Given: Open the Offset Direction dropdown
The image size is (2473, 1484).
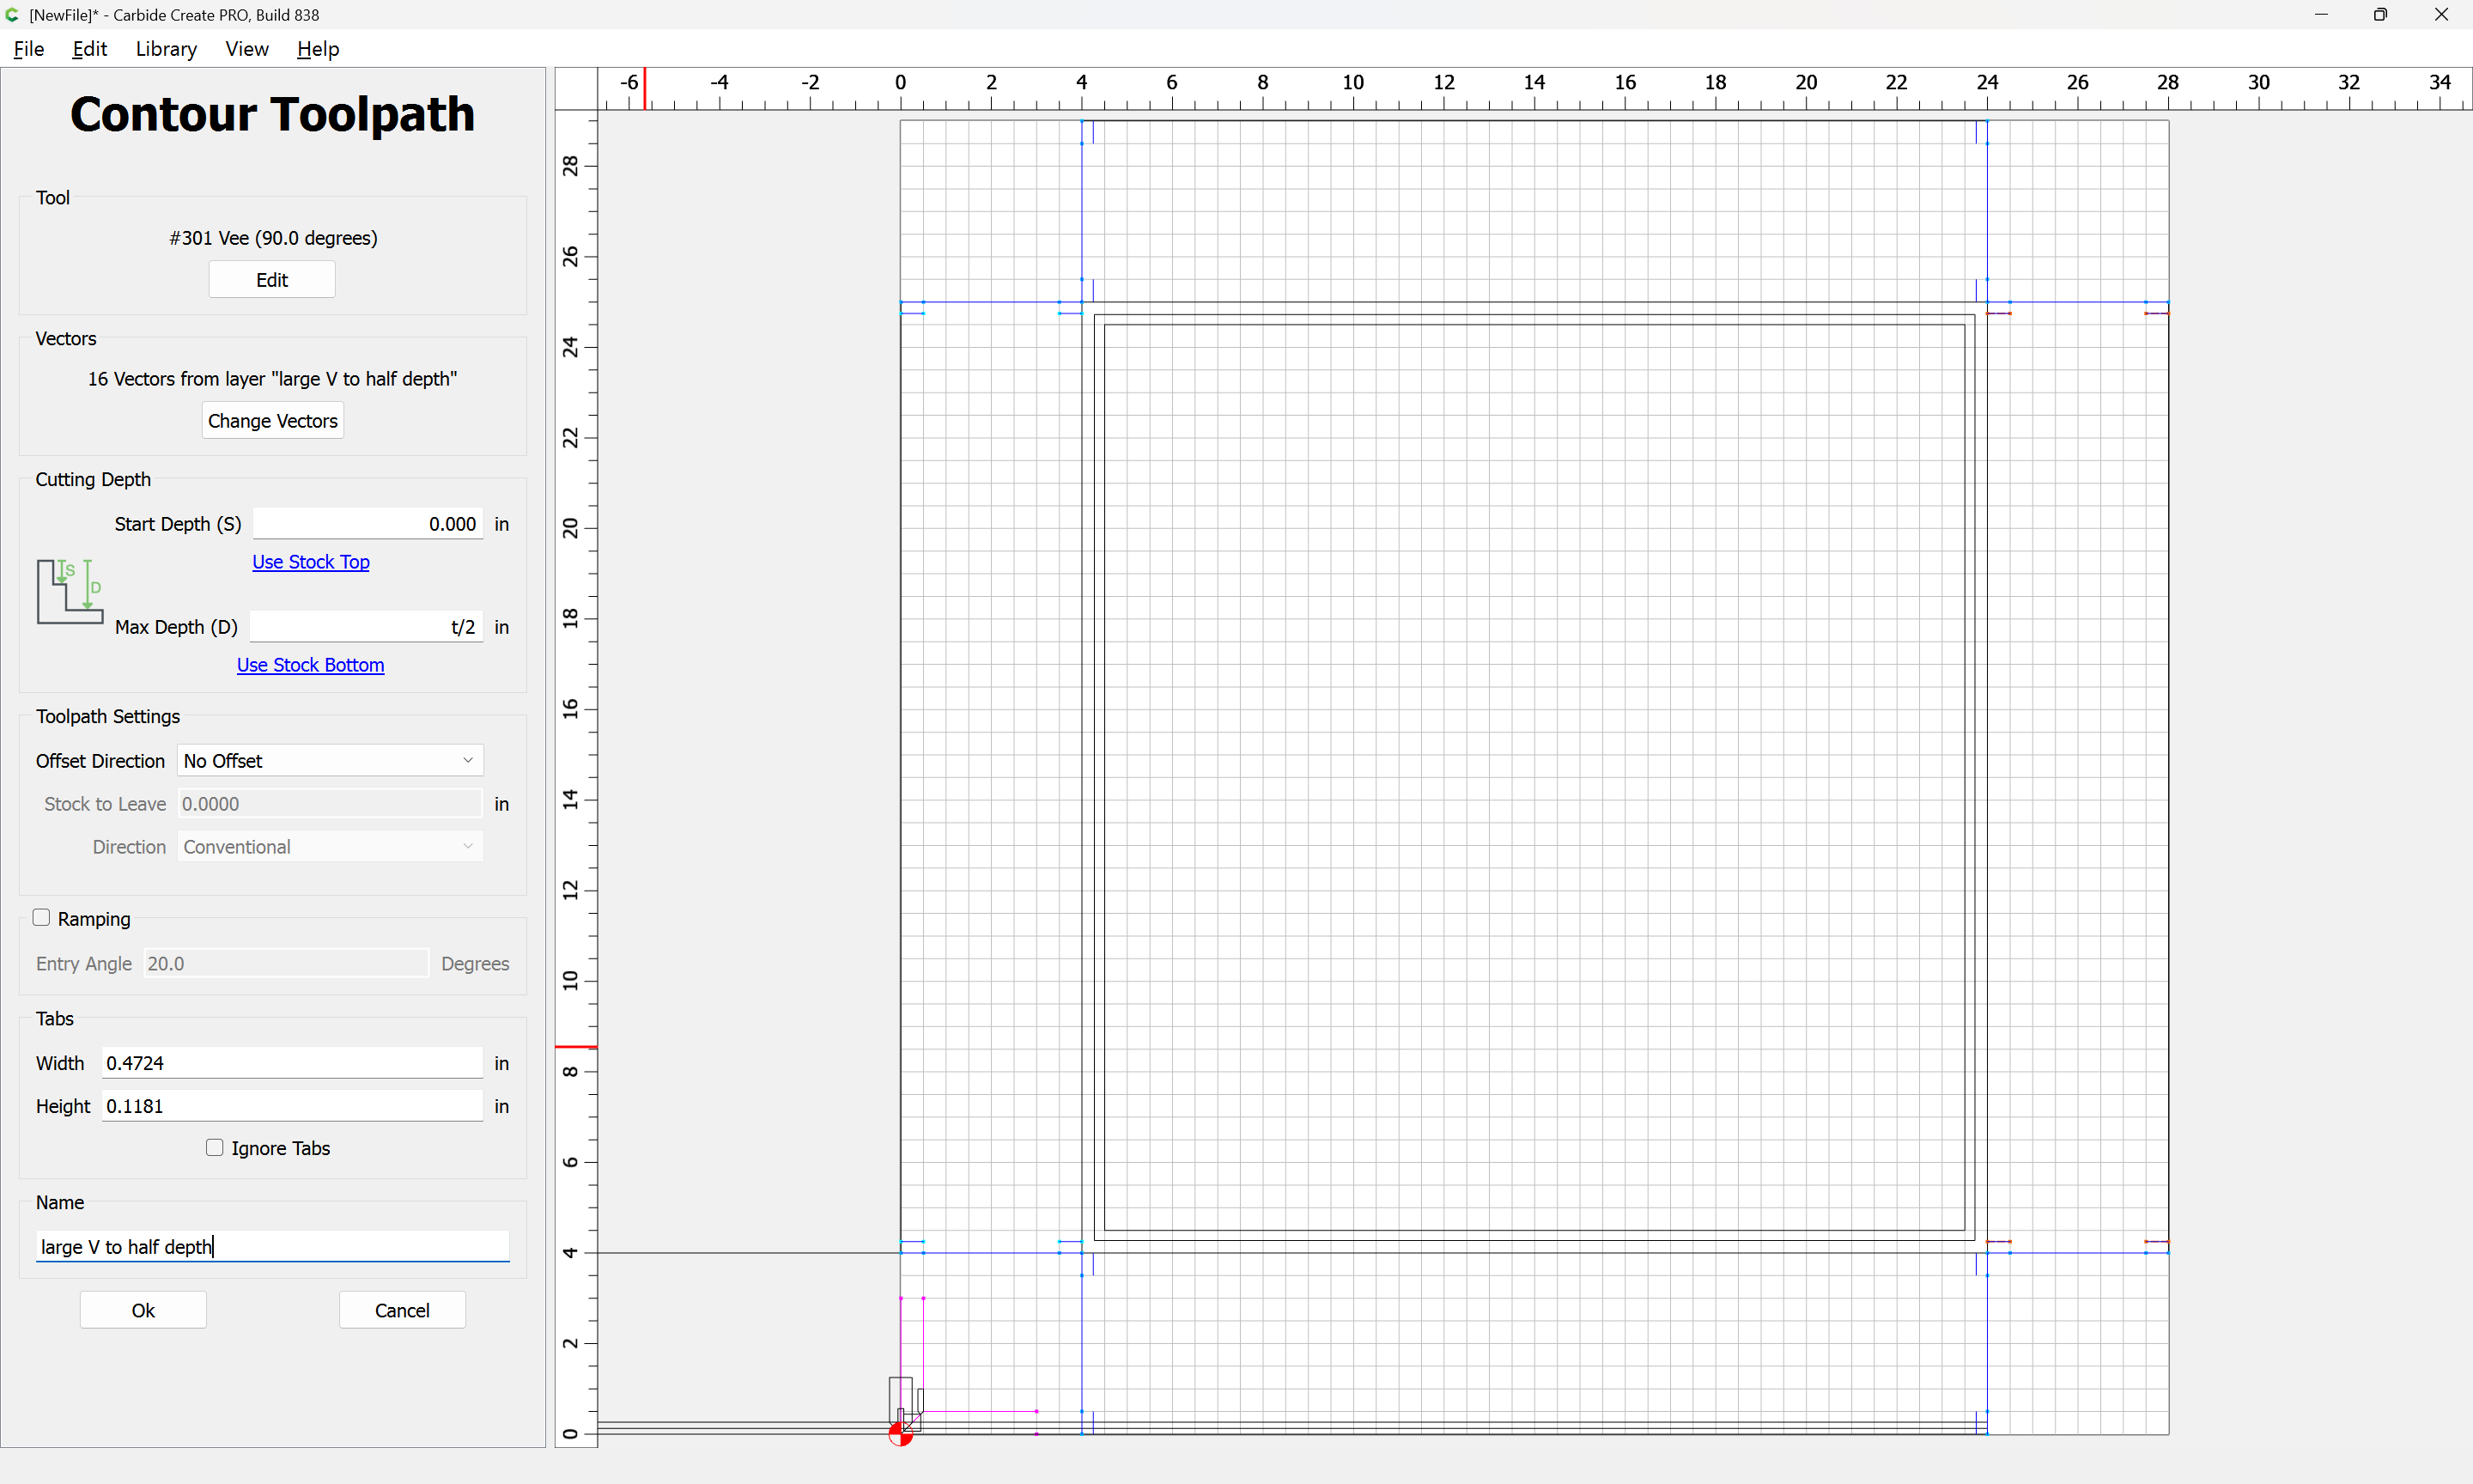Looking at the screenshot, I should (x=330, y=761).
